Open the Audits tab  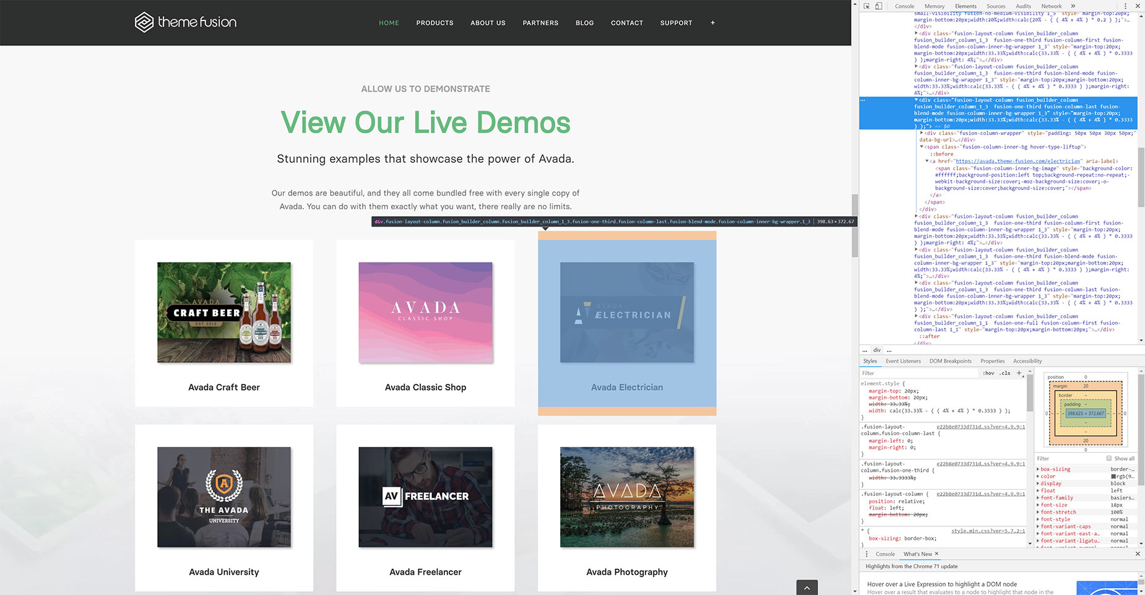coord(1023,6)
